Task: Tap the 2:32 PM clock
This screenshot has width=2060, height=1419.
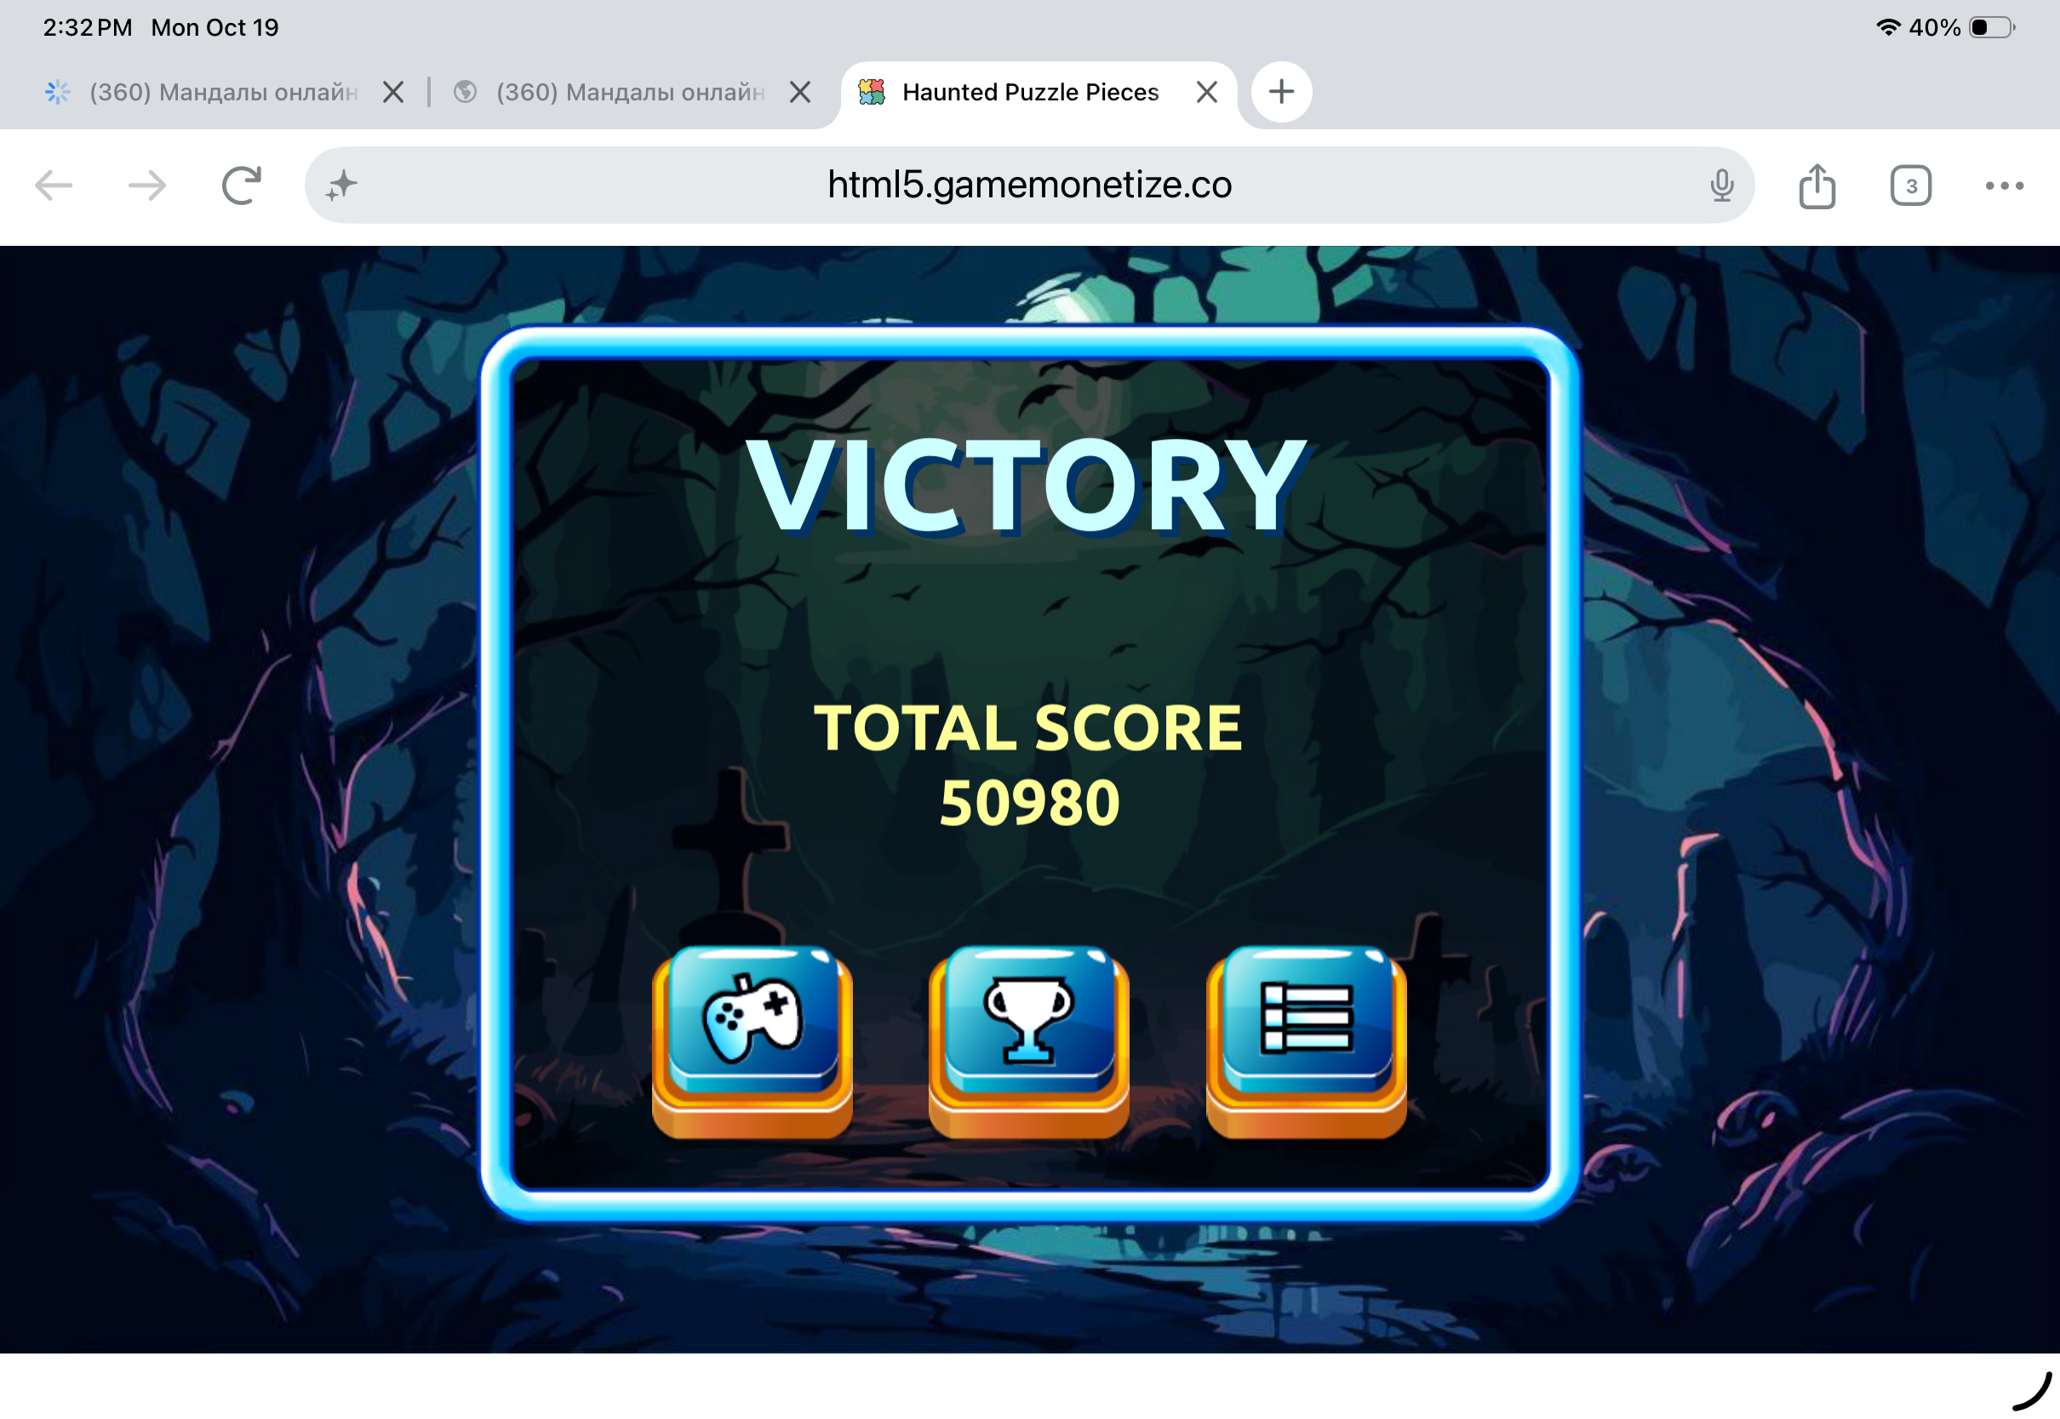Action: coord(87,27)
